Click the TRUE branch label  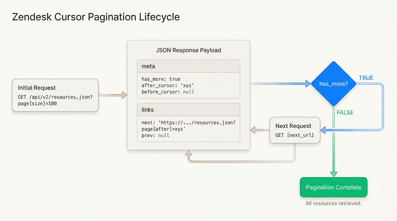coord(366,78)
